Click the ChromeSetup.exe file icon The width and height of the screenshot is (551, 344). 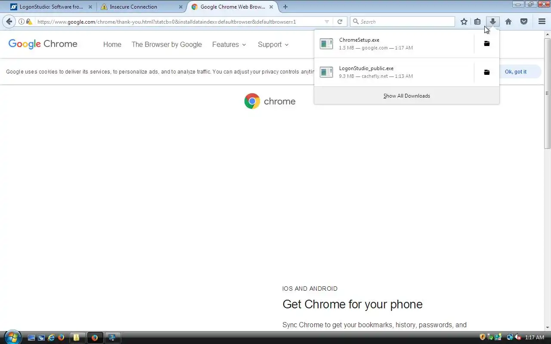(x=326, y=43)
